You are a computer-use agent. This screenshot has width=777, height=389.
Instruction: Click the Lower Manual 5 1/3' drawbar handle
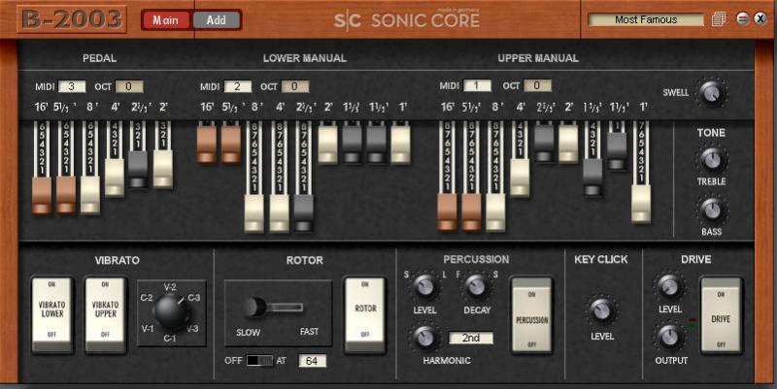coord(231,144)
